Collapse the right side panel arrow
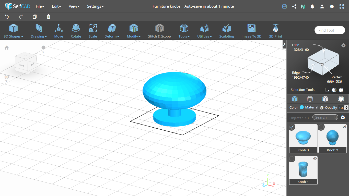This screenshot has width=349, height=196. (x=284, y=44)
